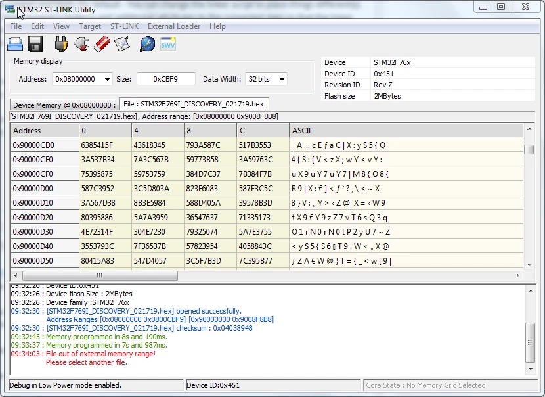
Task: Expand the Address dropdown arrow
Action: tap(108, 80)
